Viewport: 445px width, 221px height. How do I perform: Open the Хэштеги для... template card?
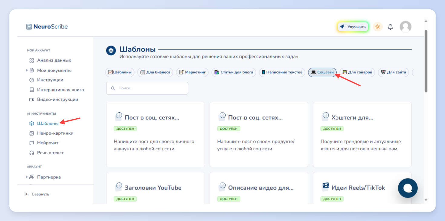pyautogui.click(x=362, y=134)
